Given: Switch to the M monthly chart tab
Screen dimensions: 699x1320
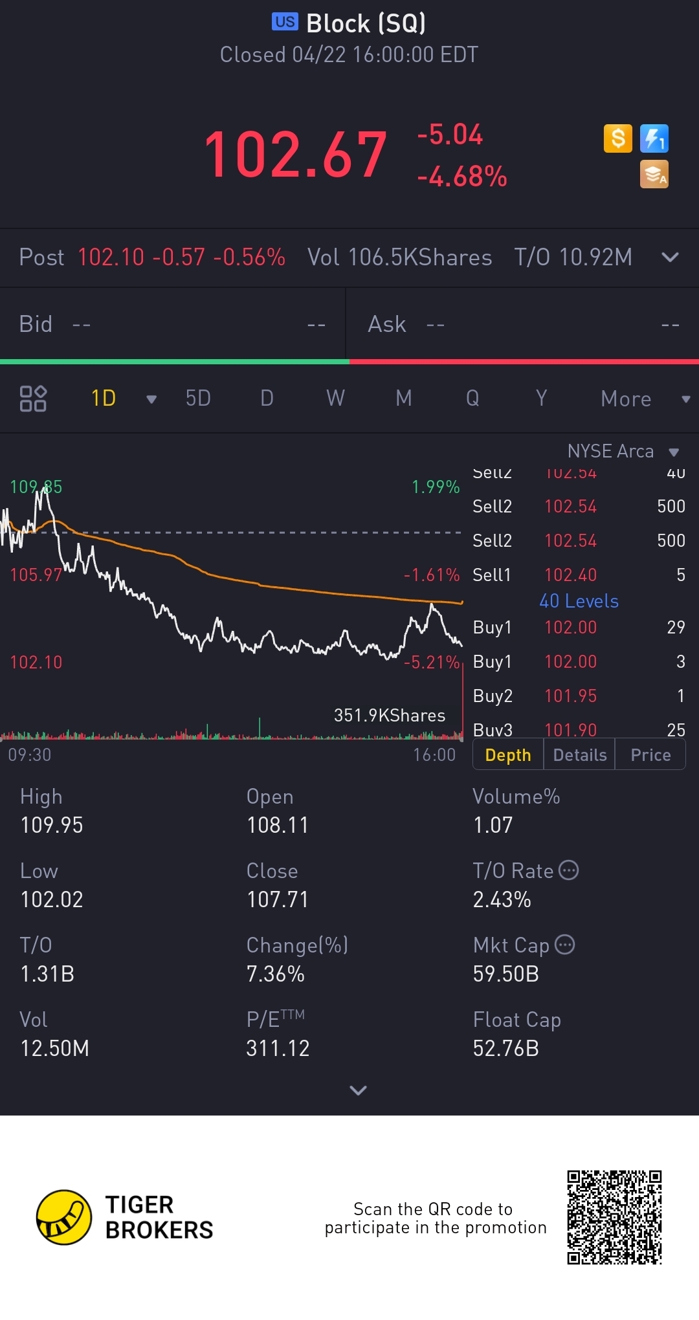Looking at the screenshot, I should tap(404, 399).
